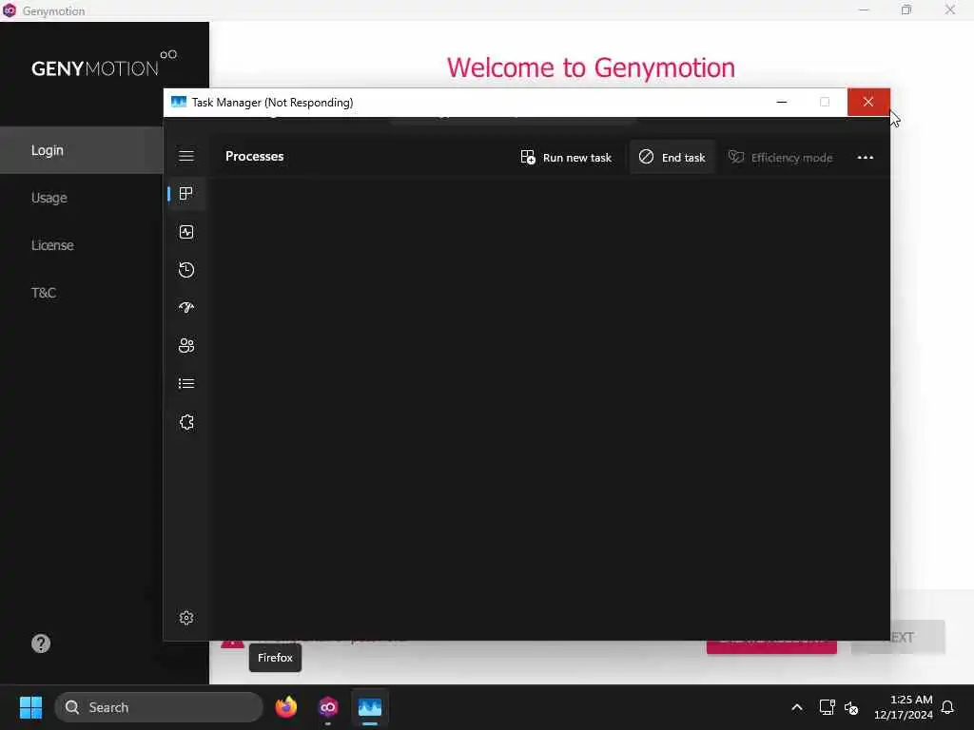This screenshot has width=974, height=730.
Task: Open the notifications bell icon
Action: click(947, 707)
